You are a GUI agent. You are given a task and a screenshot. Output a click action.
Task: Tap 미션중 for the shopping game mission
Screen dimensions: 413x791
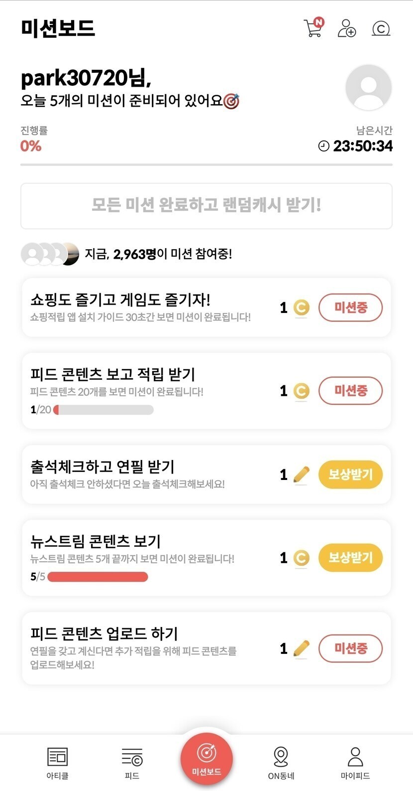pyautogui.click(x=350, y=308)
